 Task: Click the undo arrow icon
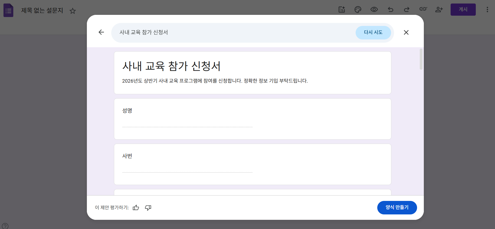(390, 10)
